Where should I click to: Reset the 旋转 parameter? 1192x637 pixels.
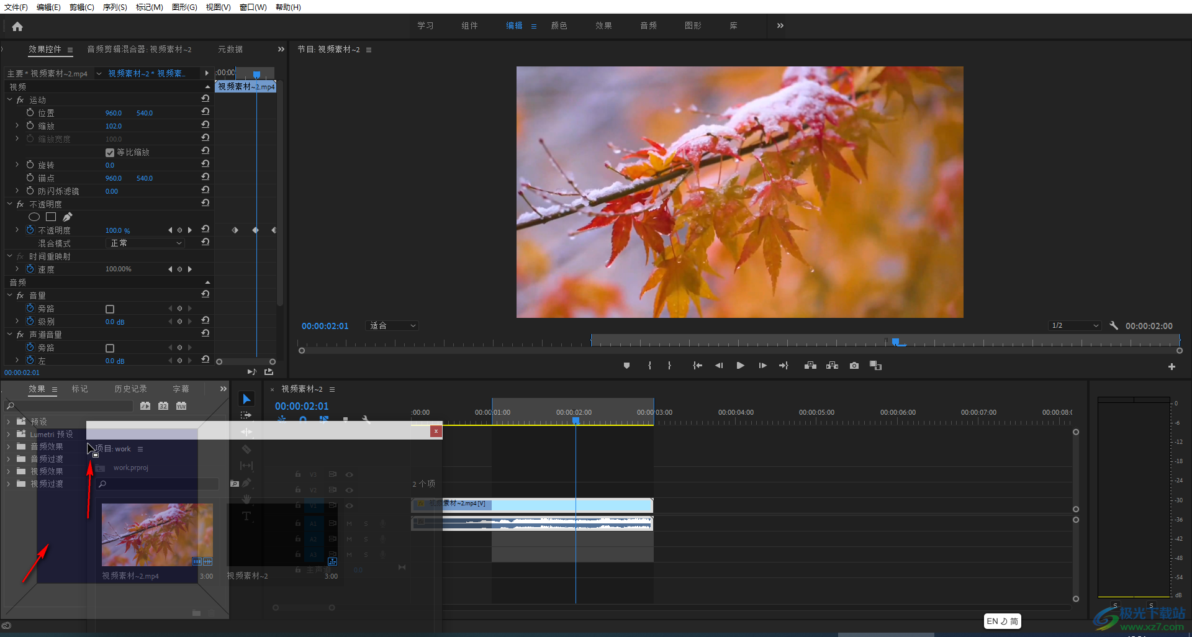[205, 164]
